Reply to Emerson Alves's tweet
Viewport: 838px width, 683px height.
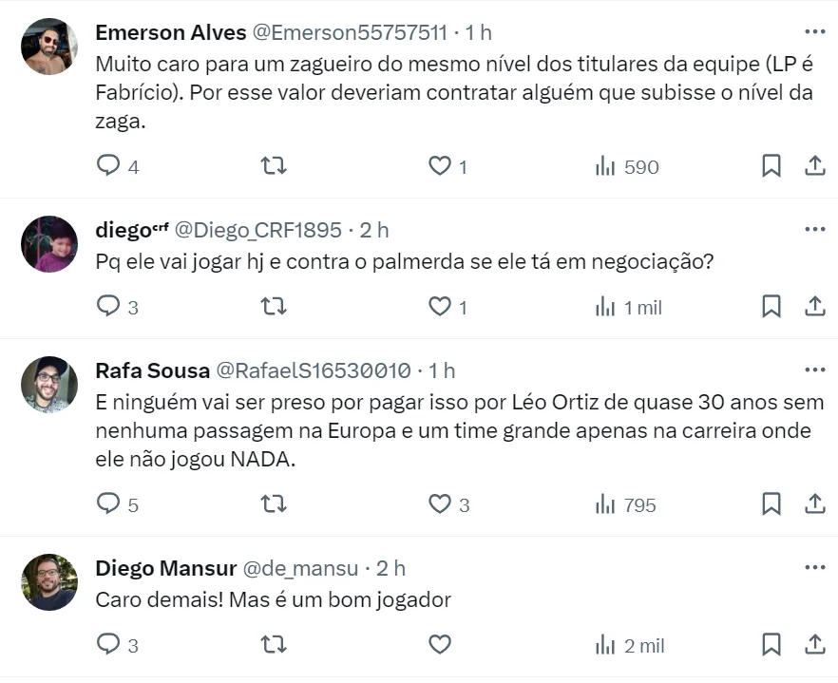(x=109, y=166)
